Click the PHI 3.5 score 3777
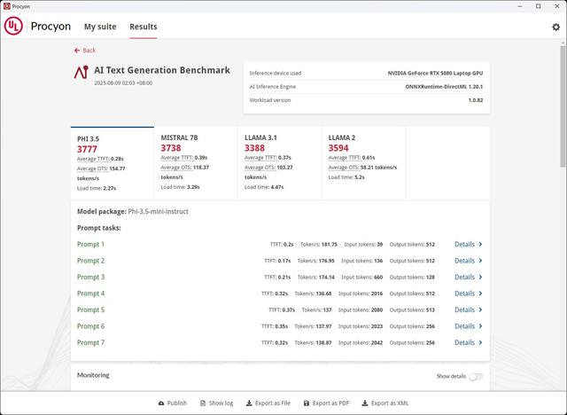Viewport: 567px width, 415px height. tap(87, 149)
